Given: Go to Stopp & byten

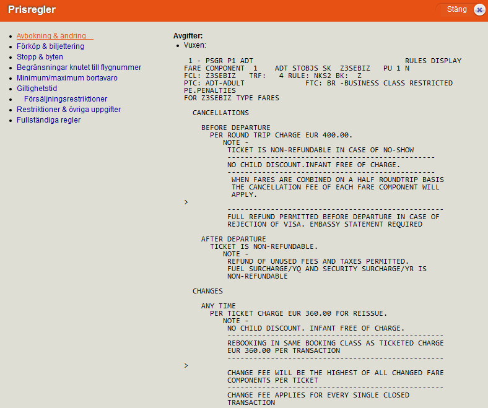Looking at the screenshot, I should click(x=40, y=57).
